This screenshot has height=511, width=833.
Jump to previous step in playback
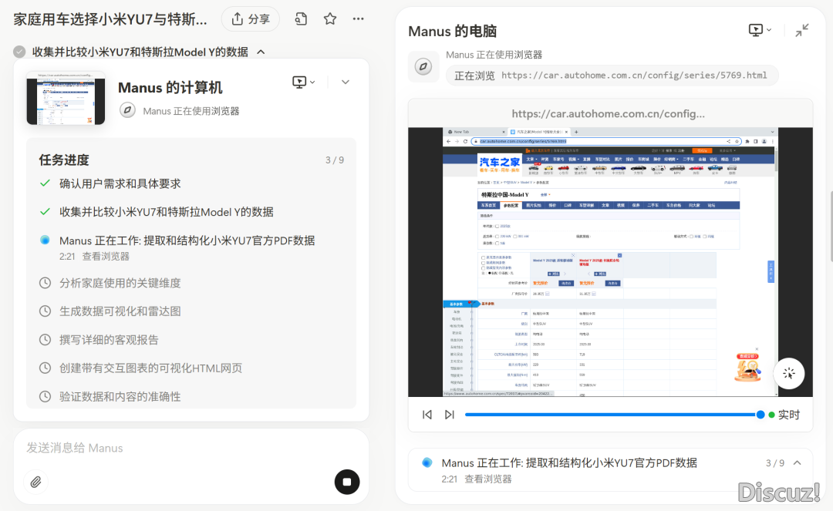(427, 415)
